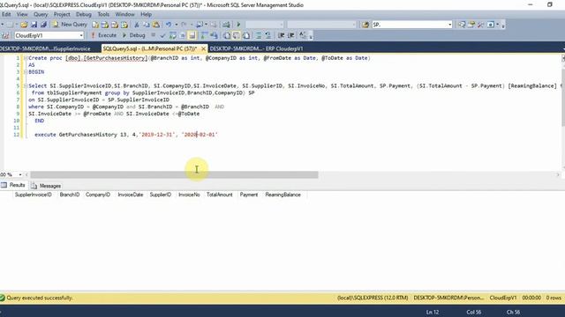This screenshot has width=565, height=317.
Task: Close the SQLQuery5.sql tab
Action: point(203,48)
